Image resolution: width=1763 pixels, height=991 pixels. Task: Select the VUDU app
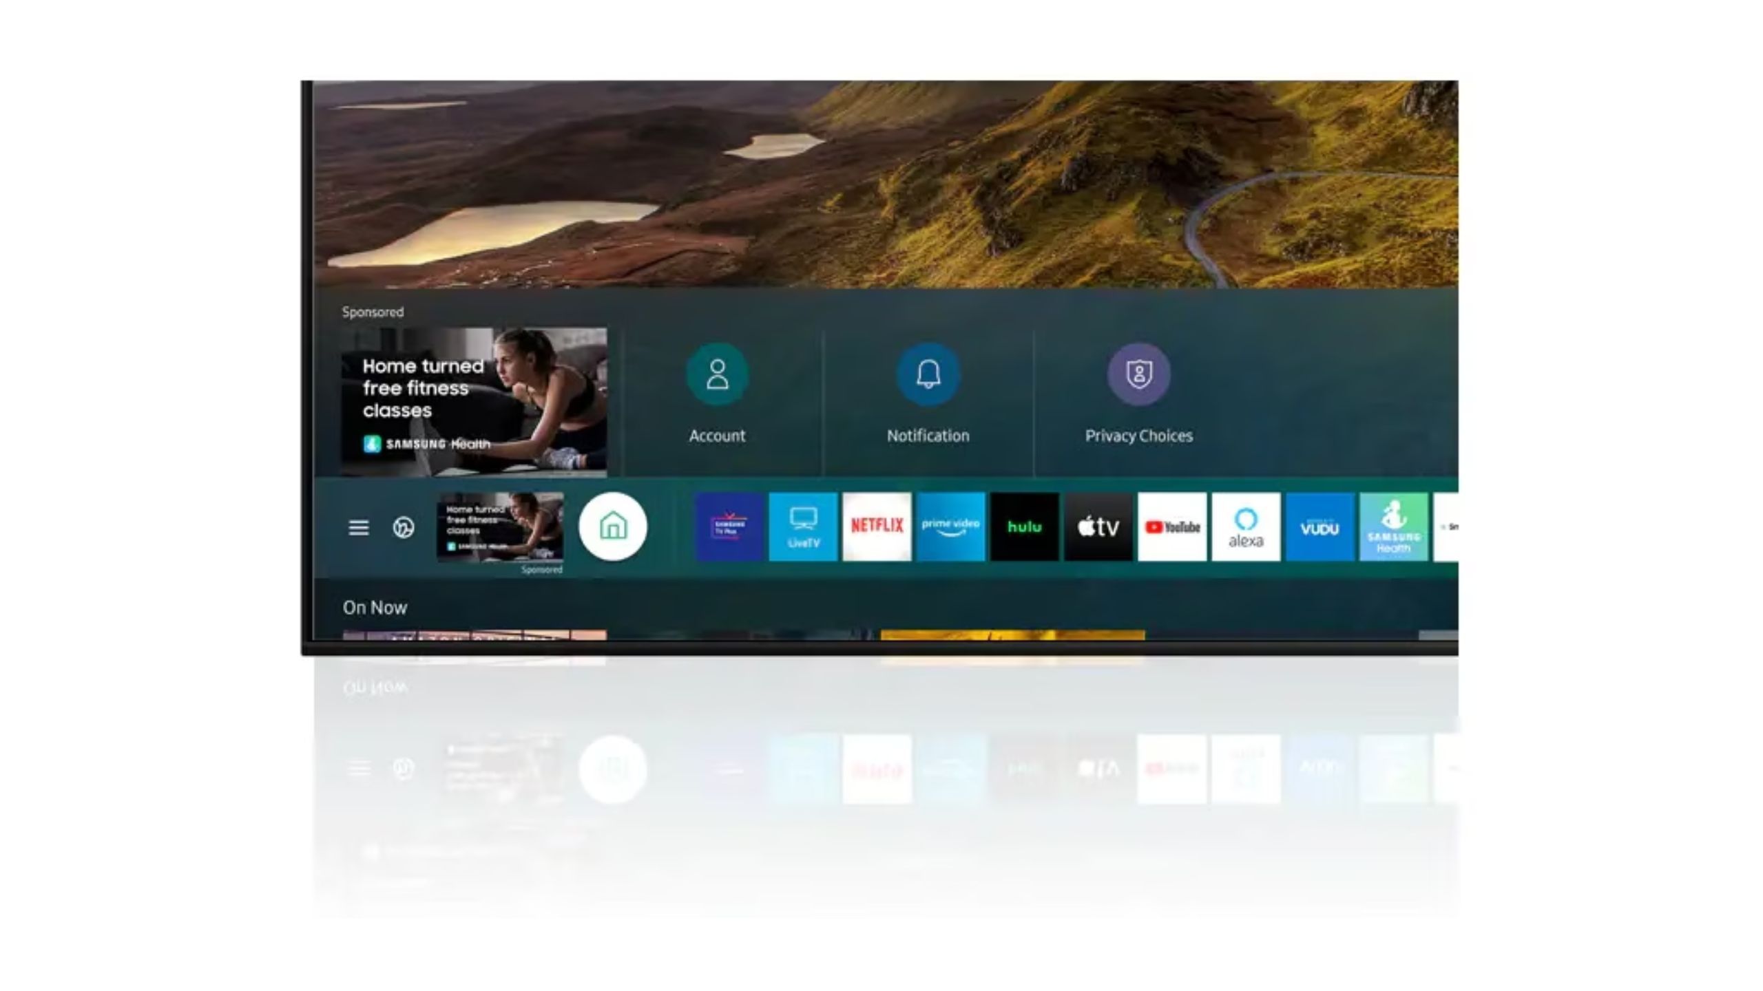click(x=1319, y=526)
